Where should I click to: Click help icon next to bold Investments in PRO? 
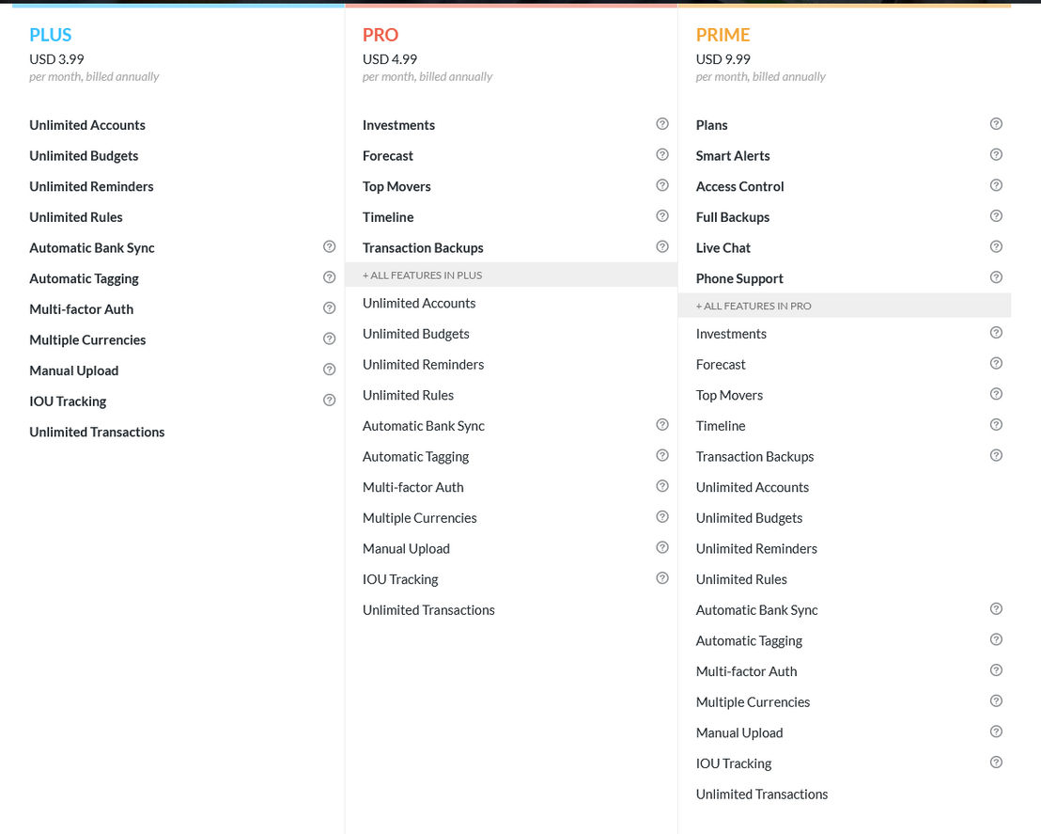click(x=662, y=123)
